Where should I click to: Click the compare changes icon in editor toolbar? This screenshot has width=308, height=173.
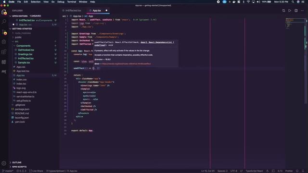pyautogui.click(x=283, y=11)
